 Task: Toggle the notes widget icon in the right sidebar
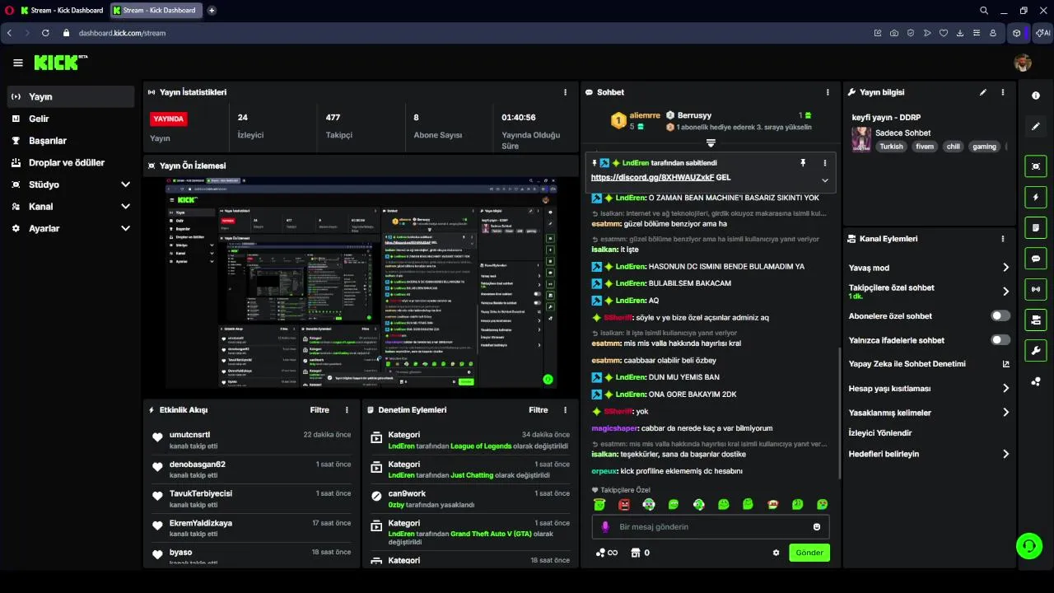click(x=1036, y=227)
